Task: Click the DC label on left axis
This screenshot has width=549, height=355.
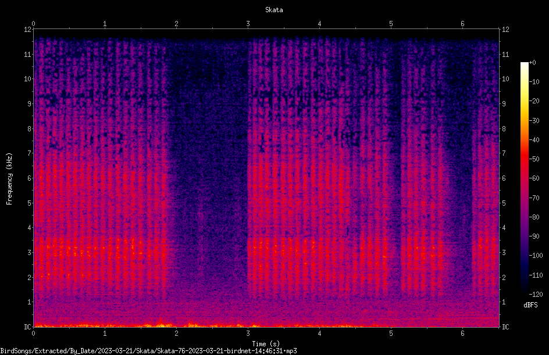Action: (x=27, y=327)
